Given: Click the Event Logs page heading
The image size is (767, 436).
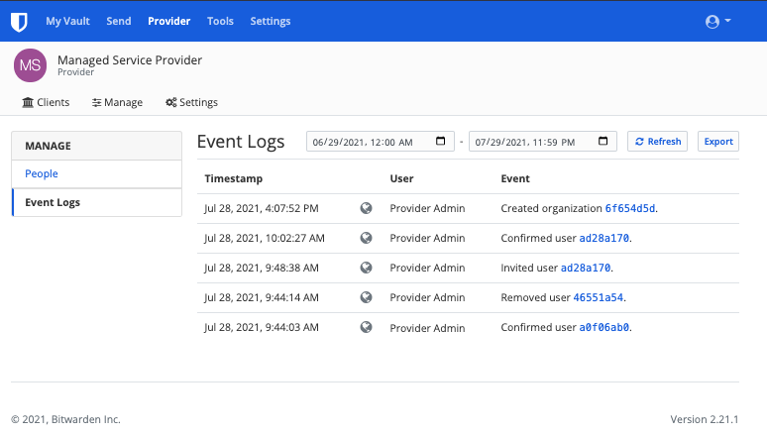Looking at the screenshot, I should click(241, 142).
